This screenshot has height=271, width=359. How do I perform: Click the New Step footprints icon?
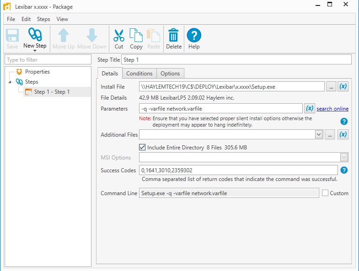coord(35,35)
